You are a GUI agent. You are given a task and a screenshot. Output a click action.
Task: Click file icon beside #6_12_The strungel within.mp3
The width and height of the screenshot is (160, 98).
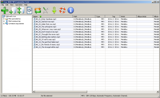click(34, 47)
